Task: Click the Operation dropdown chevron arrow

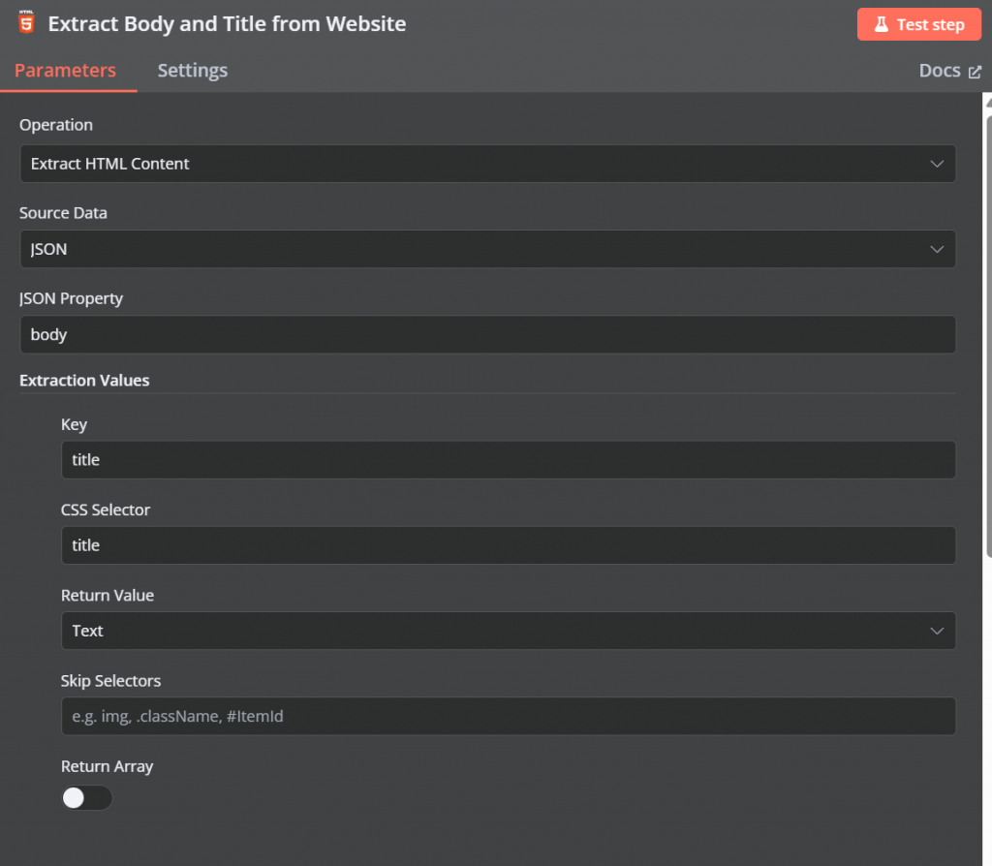Action: coord(937,164)
